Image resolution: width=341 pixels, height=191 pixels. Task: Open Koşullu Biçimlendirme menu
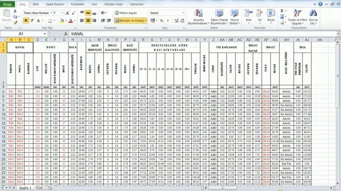point(199,17)
